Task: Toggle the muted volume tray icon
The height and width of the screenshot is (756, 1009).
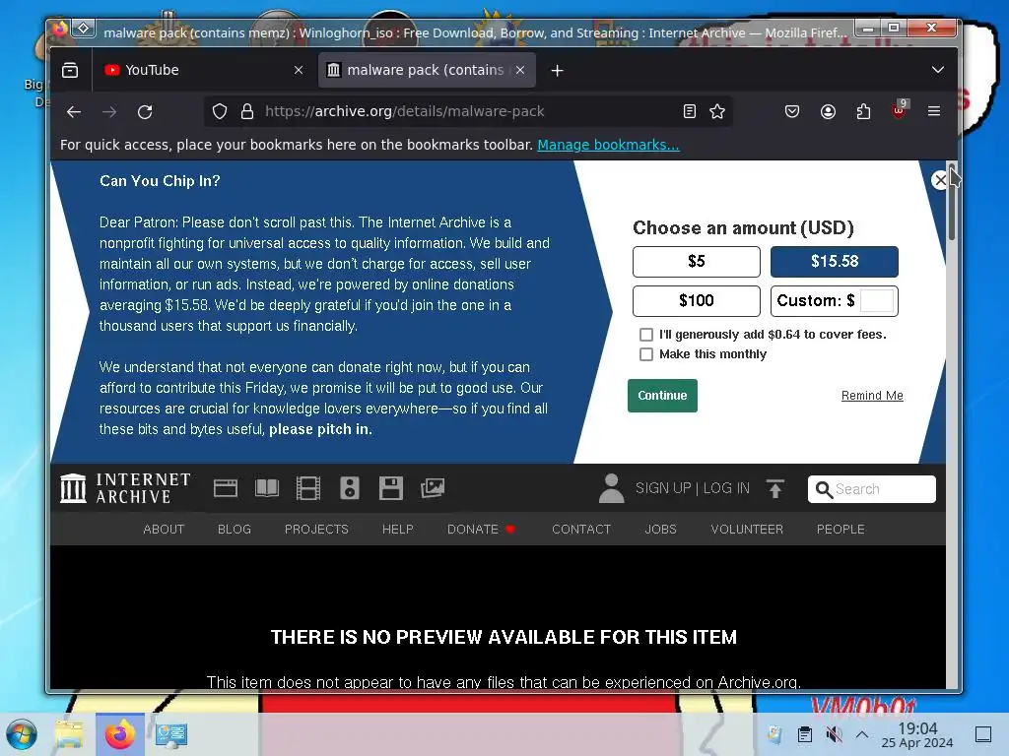Action: point(834,734)
